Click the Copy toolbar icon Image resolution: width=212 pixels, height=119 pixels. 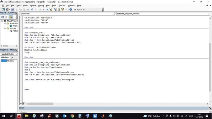pos(21,10)
